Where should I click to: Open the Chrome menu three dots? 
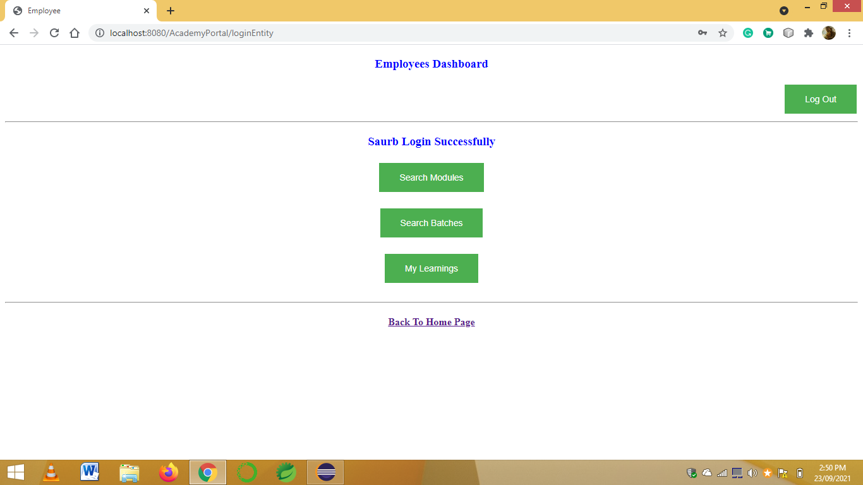849,33
